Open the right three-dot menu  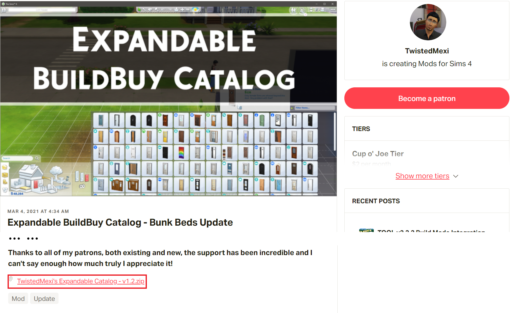tap(32, 239)
